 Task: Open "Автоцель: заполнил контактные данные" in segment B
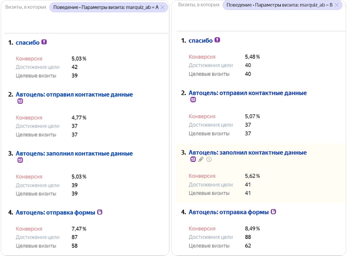247,152
